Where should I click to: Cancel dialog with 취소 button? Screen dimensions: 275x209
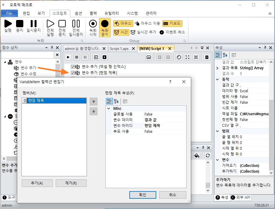click(173, 195)
